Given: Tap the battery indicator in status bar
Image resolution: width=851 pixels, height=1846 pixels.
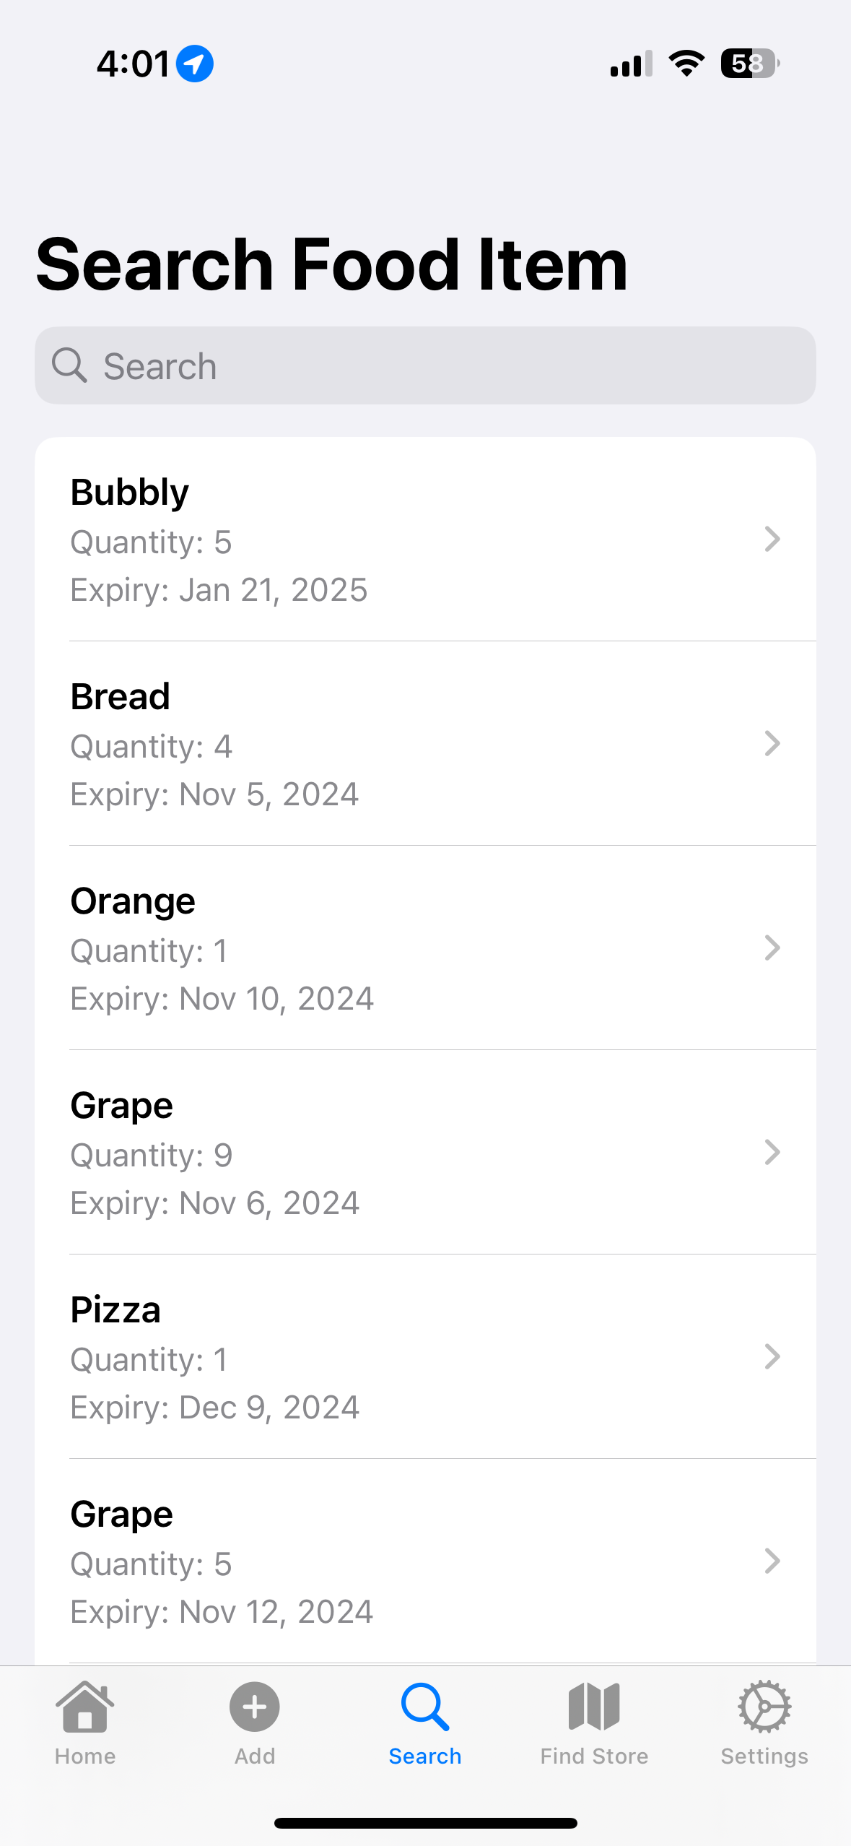Looking at the screenshot, I should pos(750,64).
